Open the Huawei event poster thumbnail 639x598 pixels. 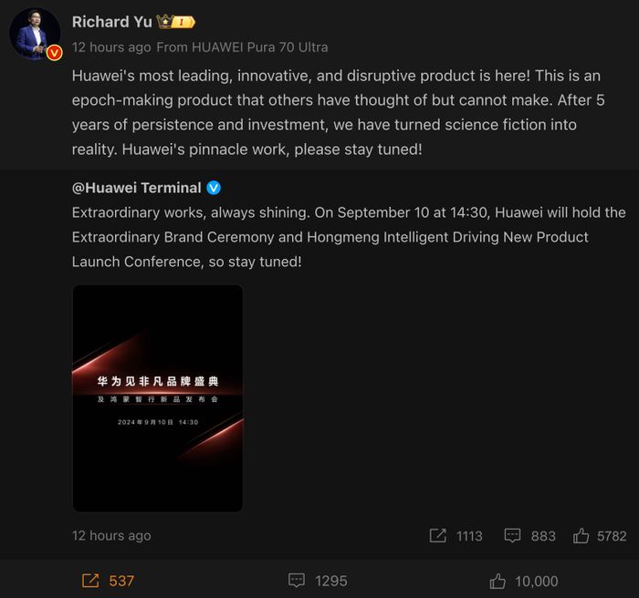pyautogui.click(x=158, y=398)
